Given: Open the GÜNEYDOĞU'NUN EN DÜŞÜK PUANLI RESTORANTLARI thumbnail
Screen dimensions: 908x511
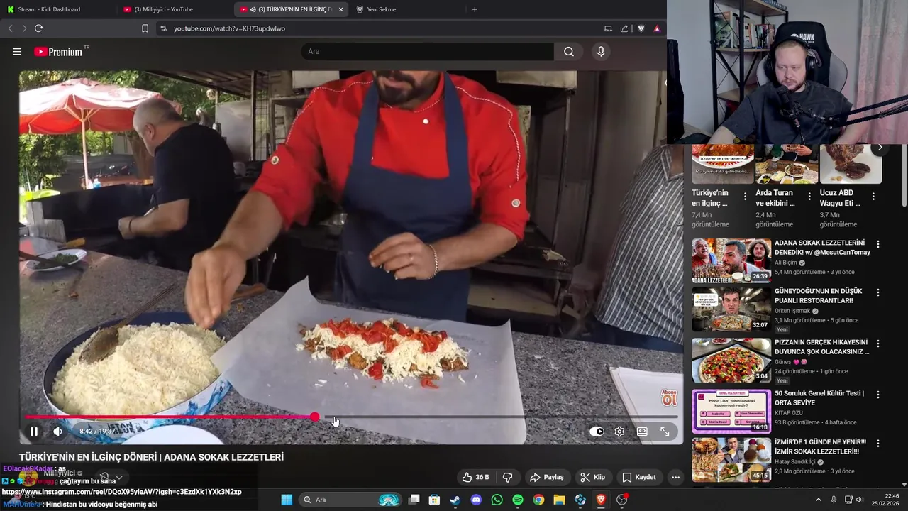Looking at the screenshot, I should coord(731,309).
